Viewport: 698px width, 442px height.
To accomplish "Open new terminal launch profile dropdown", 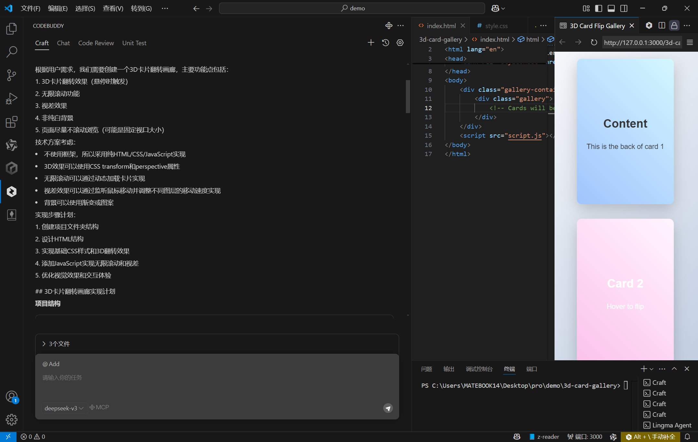I will point(651,369).
